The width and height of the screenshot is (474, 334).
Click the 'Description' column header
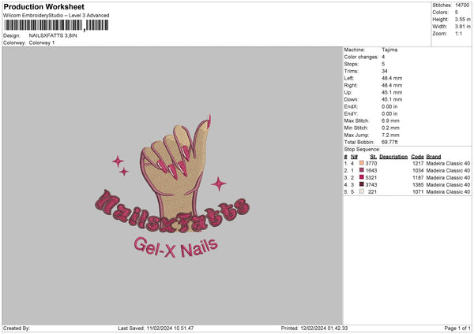click(393, 157)
